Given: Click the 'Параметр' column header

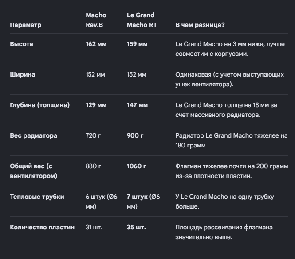Looking at the screenshot, I should coord(26,25).
